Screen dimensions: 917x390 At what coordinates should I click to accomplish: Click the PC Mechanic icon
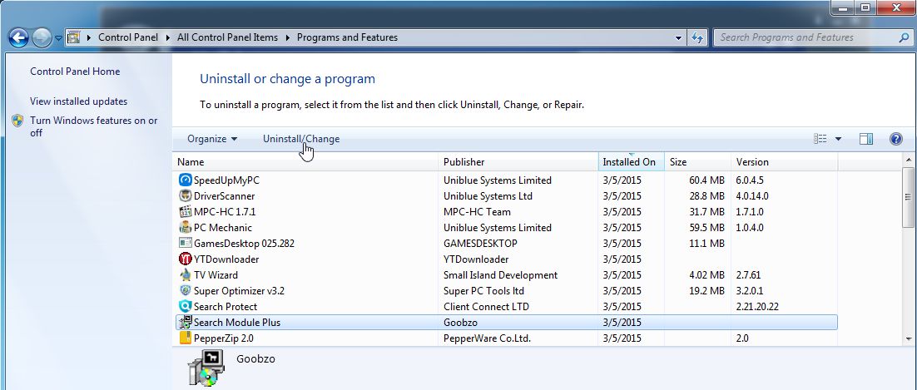coord(185,228)
